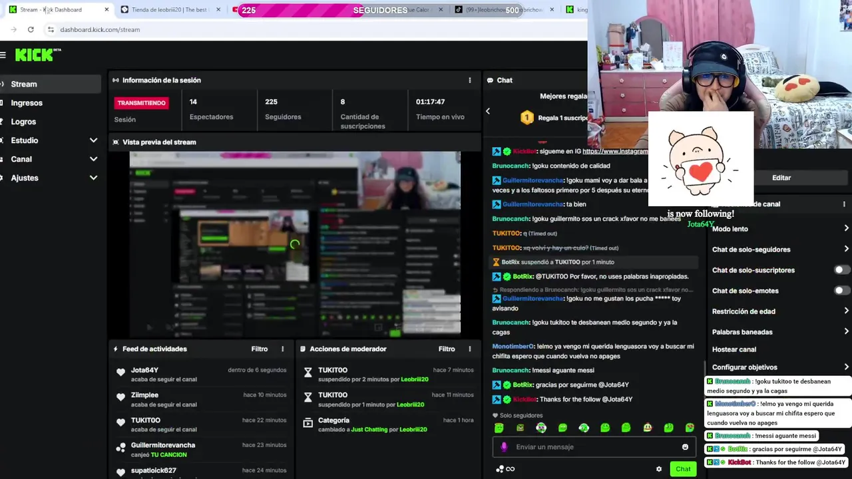
Task: Click the lightning icon of Feed de actividades
Action: point(116,349)
